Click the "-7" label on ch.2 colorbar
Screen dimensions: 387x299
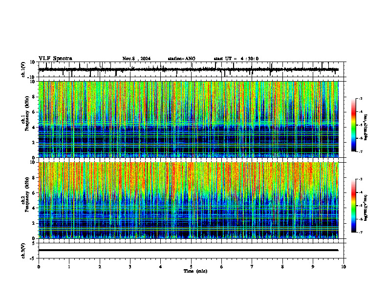[361, 232]
